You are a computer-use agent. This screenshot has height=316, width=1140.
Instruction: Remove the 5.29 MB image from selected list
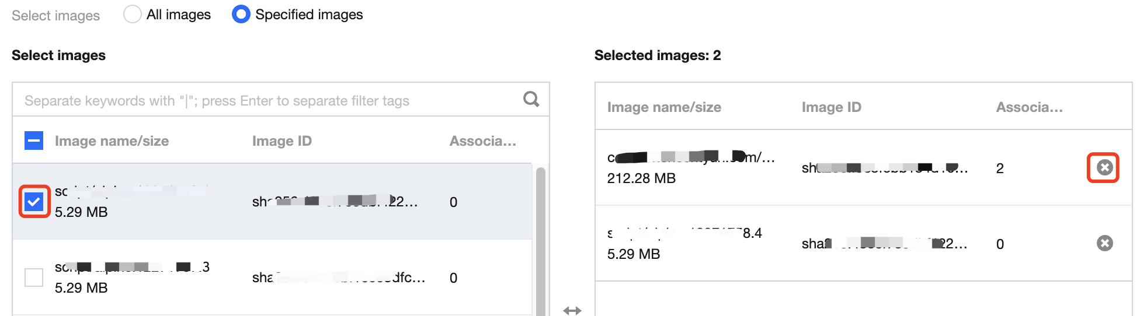(x=1104, y=243)
